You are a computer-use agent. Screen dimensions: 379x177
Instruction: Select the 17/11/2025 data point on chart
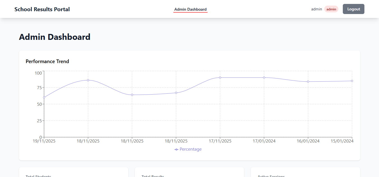click(x=220, y=77)
